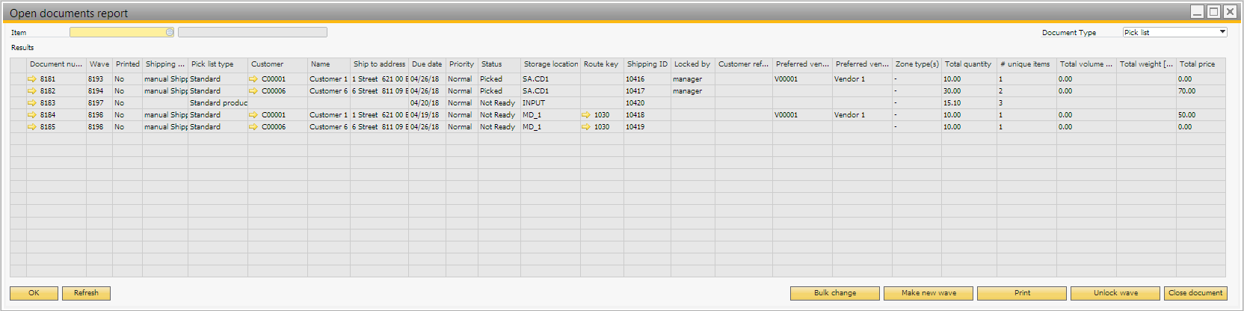The width and height of the screenshot is (1244, 311).
Task: Print the pick list report
Action: 1022,293
